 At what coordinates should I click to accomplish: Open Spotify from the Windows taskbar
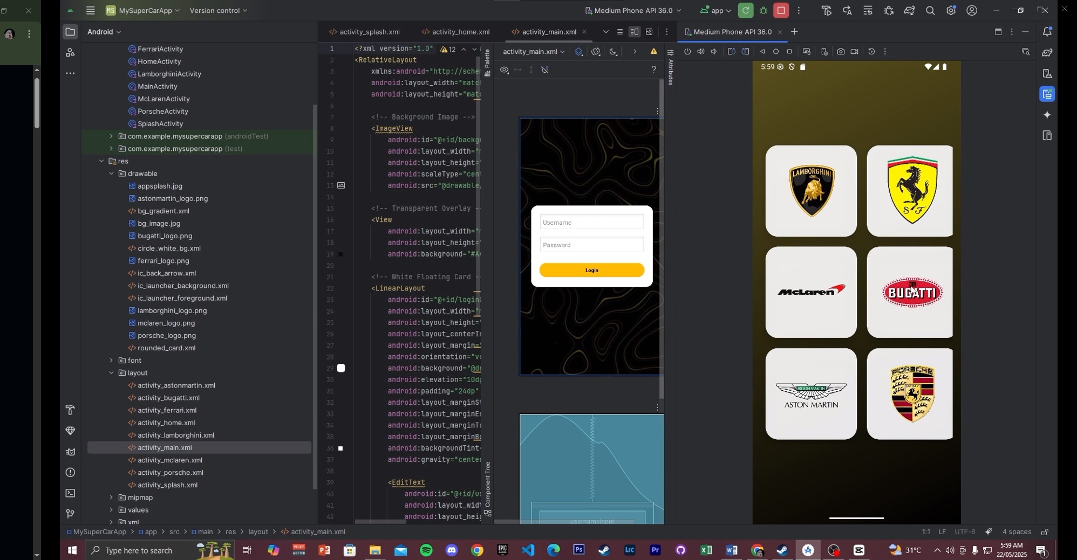tap(426, 550)
